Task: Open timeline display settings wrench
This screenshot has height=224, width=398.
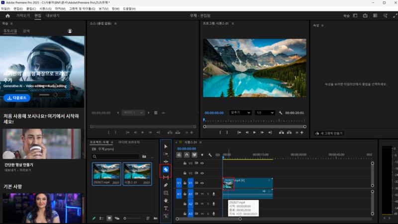Action: [x=210, y=155]
